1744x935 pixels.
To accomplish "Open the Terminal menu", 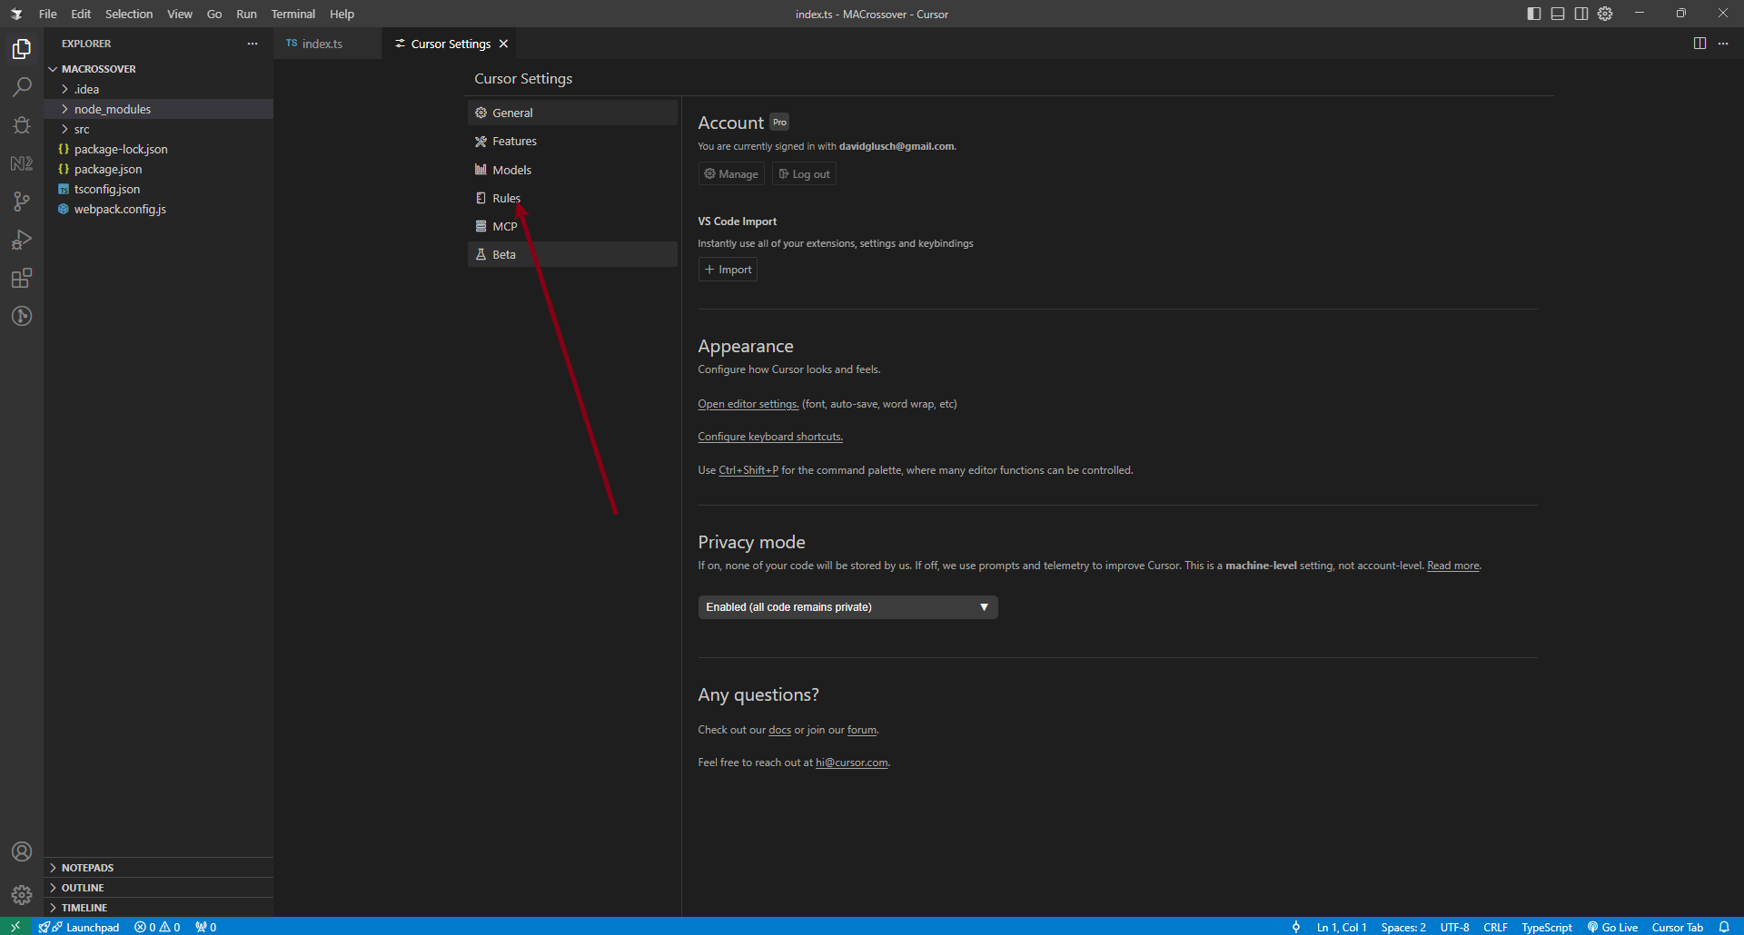I will tap(292, 14).
